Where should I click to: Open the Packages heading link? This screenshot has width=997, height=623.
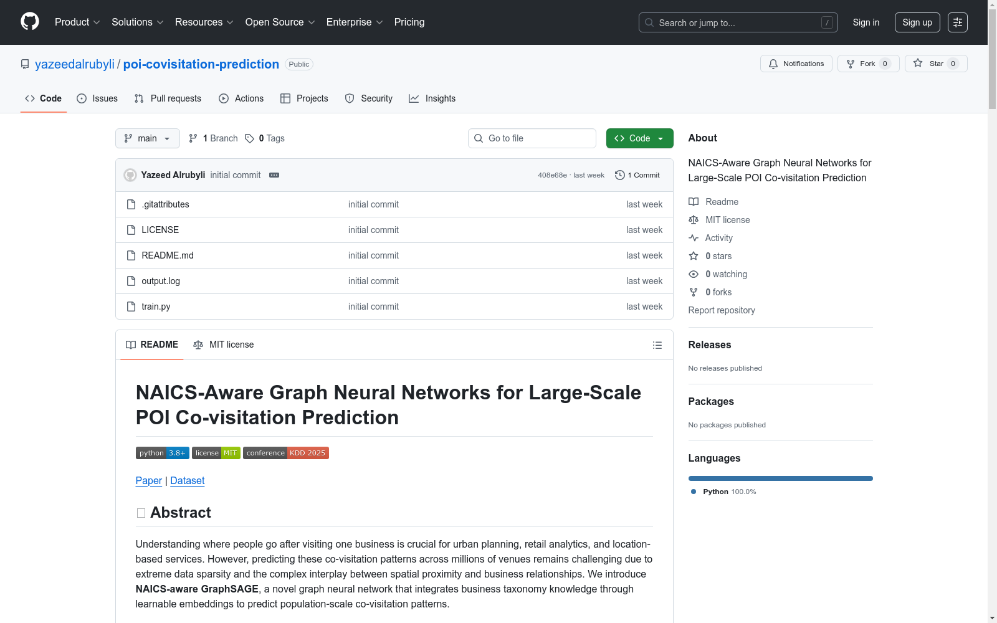point(711,401)
